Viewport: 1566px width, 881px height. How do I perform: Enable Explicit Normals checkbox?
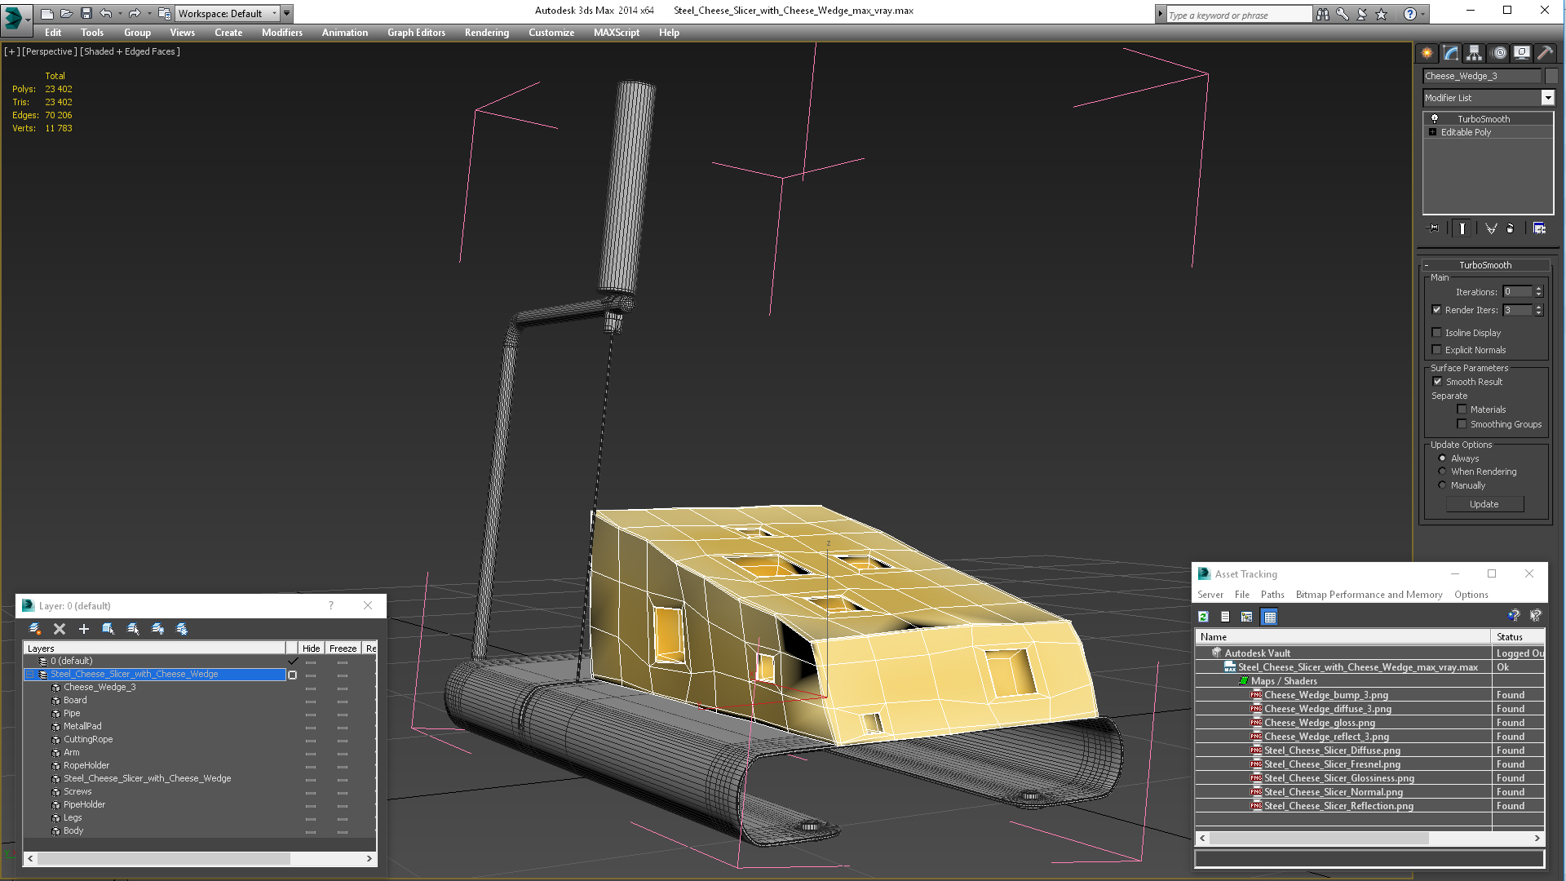click(1436, 350)
